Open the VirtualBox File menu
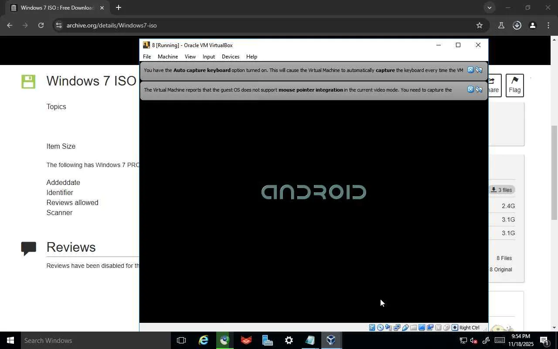Viewport: 558px width, 349px height. tap(147, 57)
